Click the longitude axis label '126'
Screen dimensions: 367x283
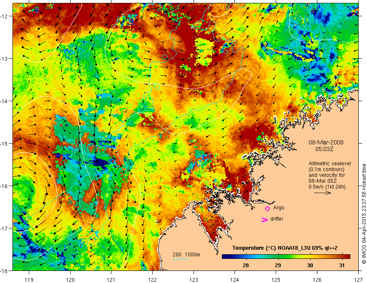coord(317,280)
